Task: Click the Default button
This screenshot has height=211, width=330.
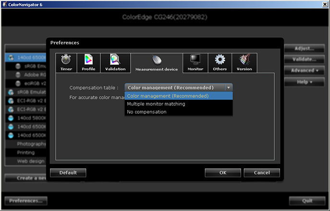Action: pyautogui.click(x=68, y=173)
